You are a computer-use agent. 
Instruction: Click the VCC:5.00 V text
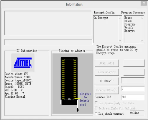14,90
